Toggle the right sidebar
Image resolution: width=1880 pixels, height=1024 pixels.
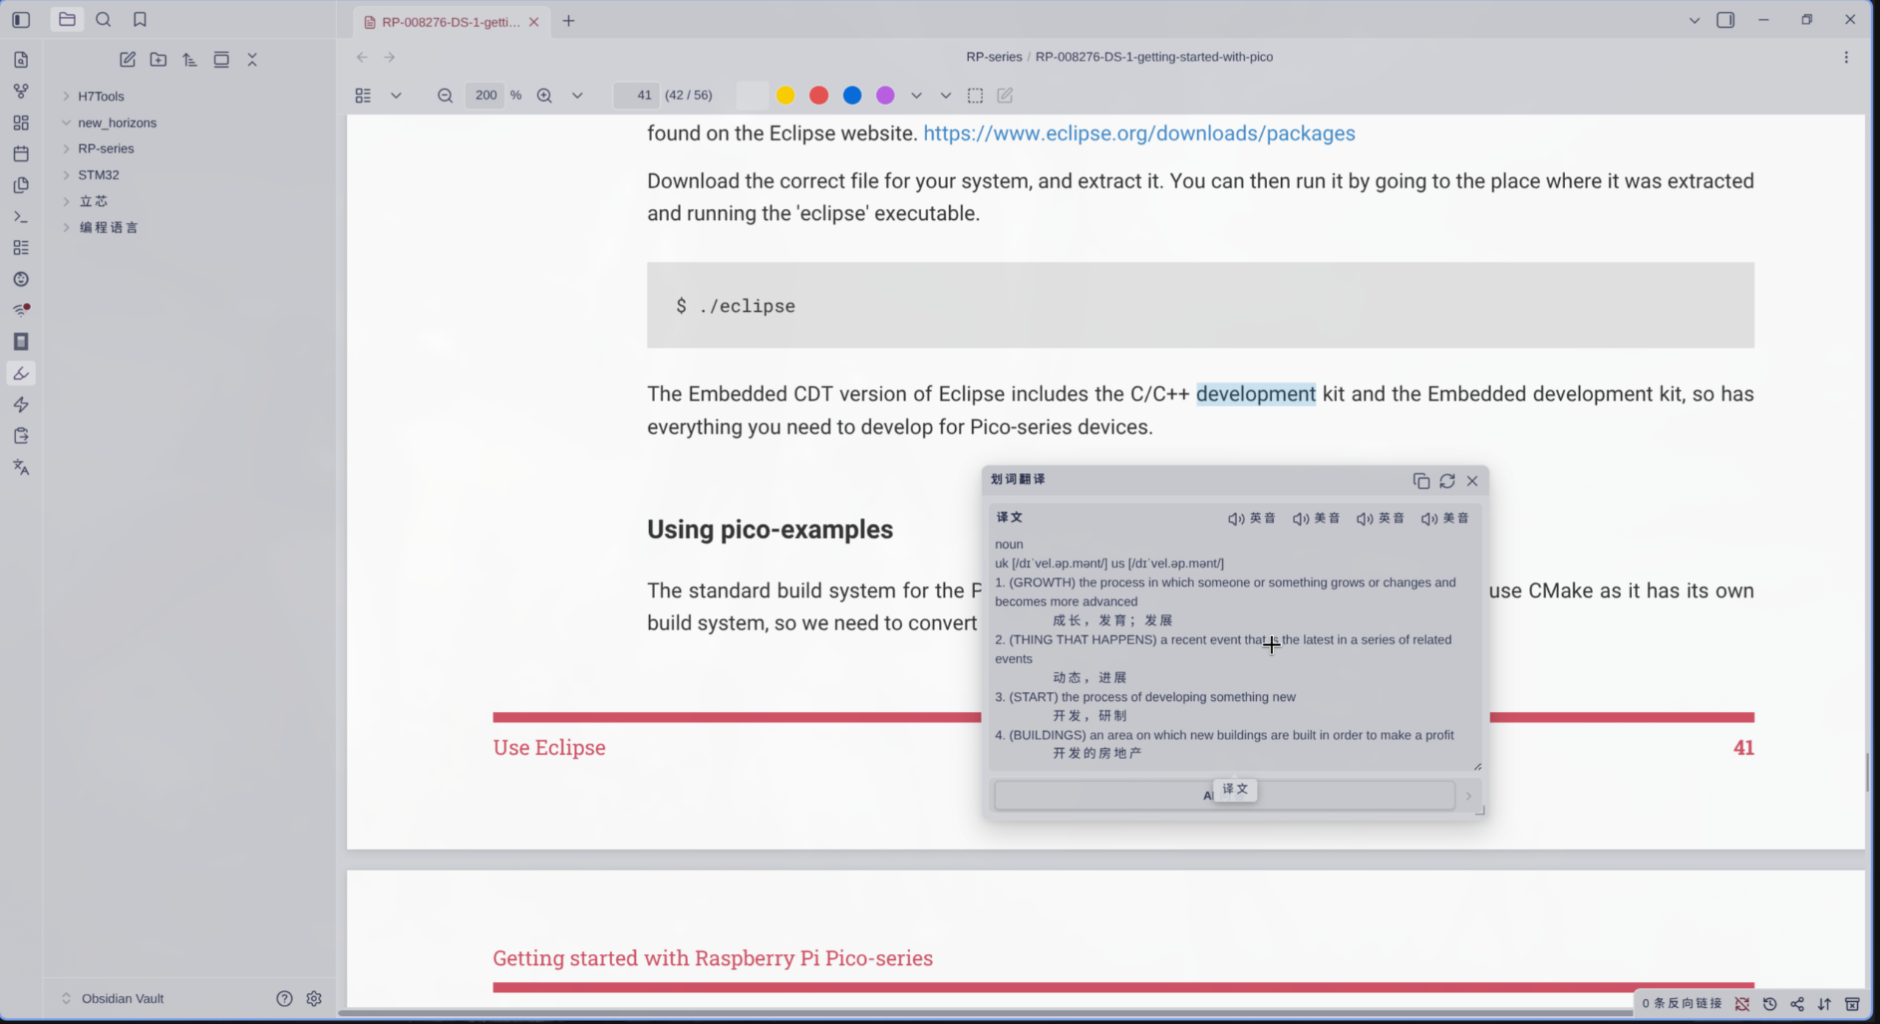pos(1726,20)
